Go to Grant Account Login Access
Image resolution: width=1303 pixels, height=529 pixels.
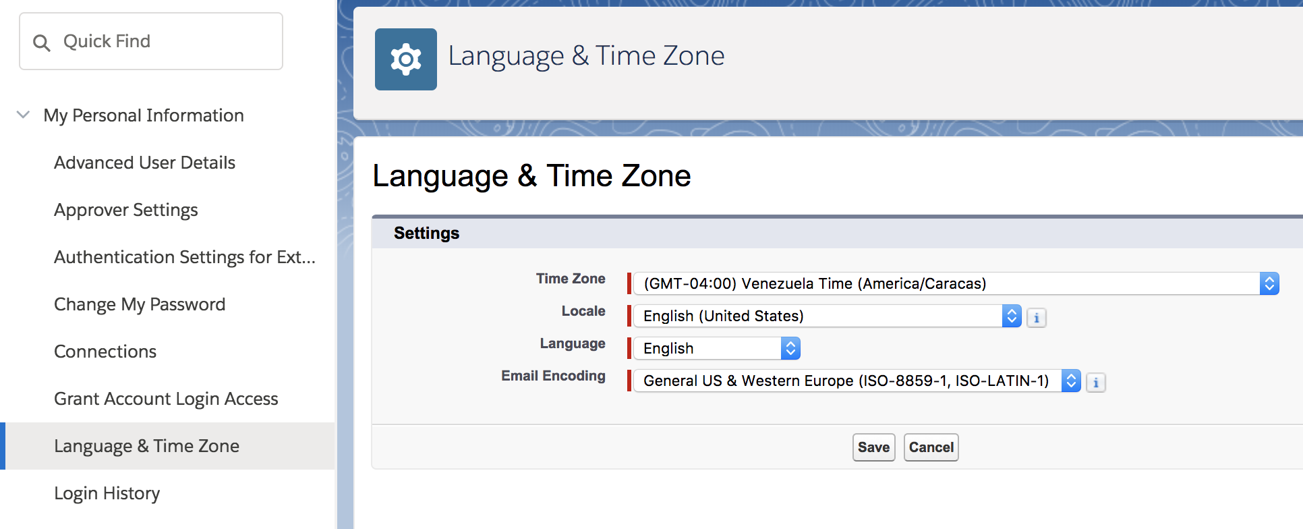[166, 398]
